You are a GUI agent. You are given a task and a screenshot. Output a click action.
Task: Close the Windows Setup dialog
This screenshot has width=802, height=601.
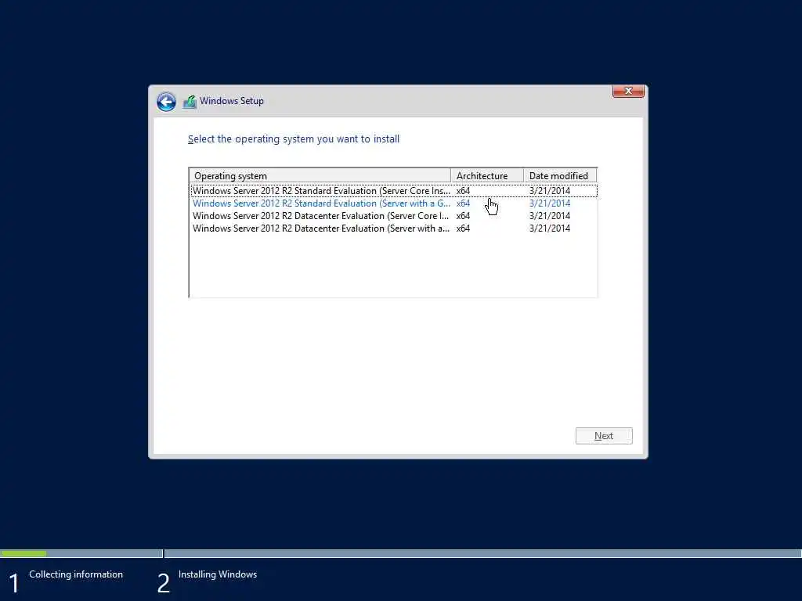coord(628,91)
